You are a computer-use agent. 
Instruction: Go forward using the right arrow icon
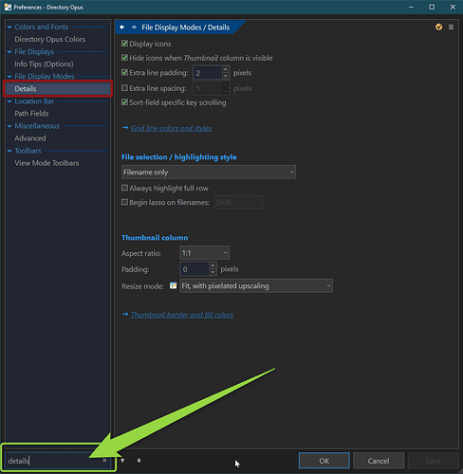(134, 27)
